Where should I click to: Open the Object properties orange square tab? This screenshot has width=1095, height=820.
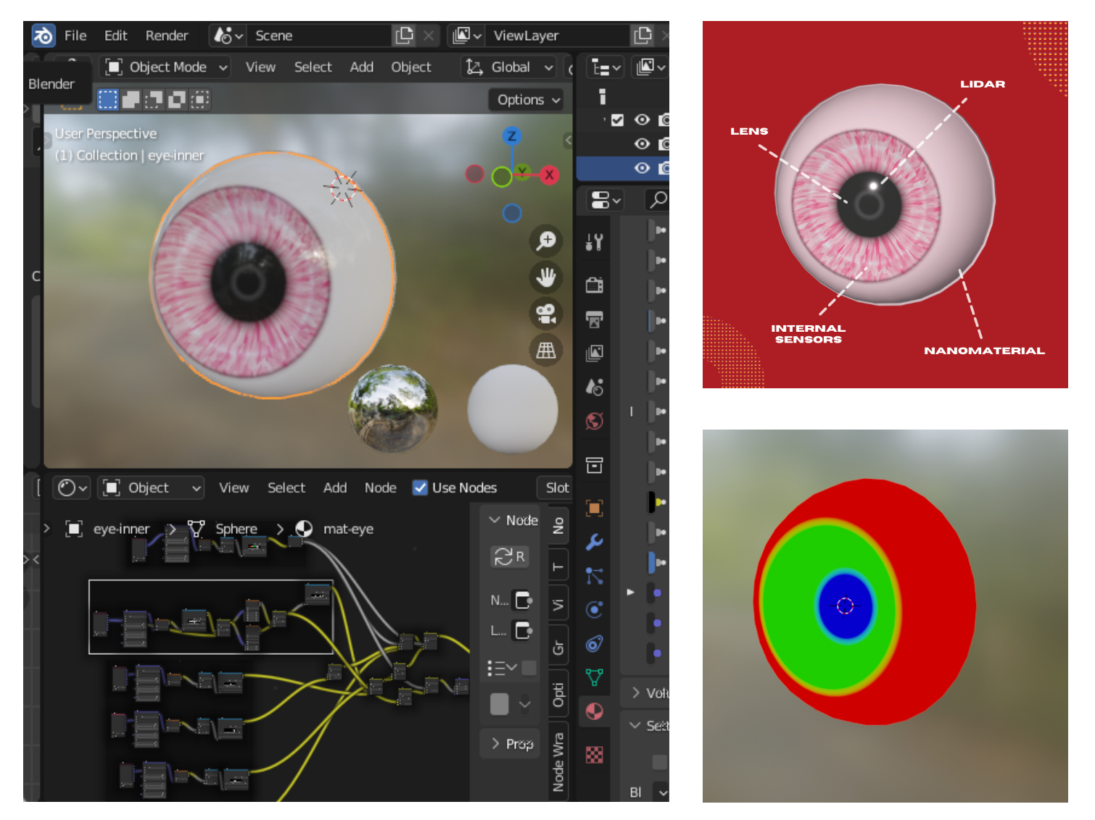click(x=595, y=508)
